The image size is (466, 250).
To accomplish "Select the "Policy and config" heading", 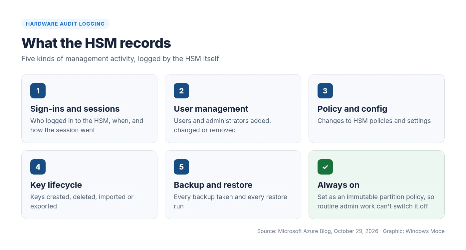I will pos(352,109).
